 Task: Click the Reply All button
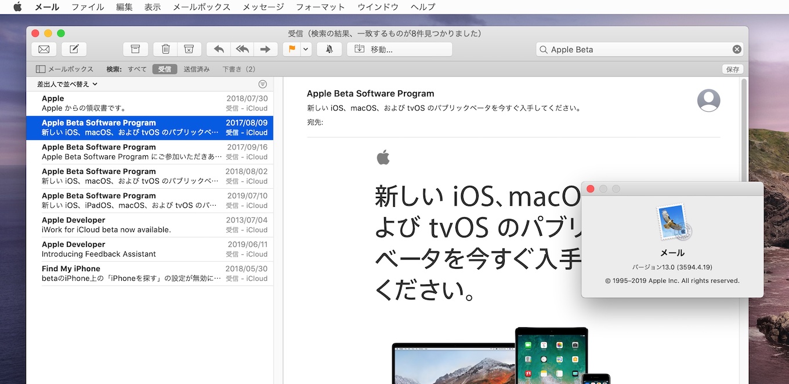[x=242, y=49]
